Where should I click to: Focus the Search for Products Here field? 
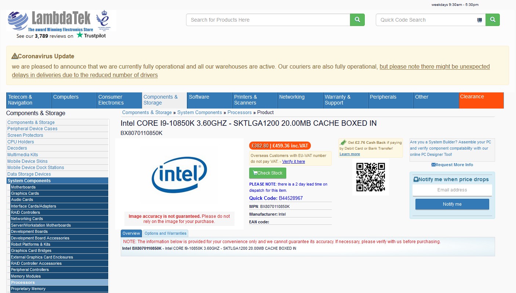268,20
